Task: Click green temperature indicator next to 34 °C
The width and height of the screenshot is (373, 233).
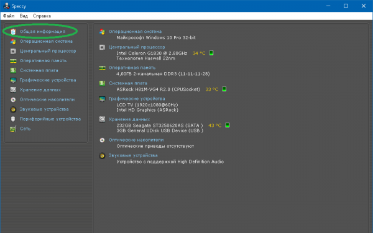Action: [211, 53]
